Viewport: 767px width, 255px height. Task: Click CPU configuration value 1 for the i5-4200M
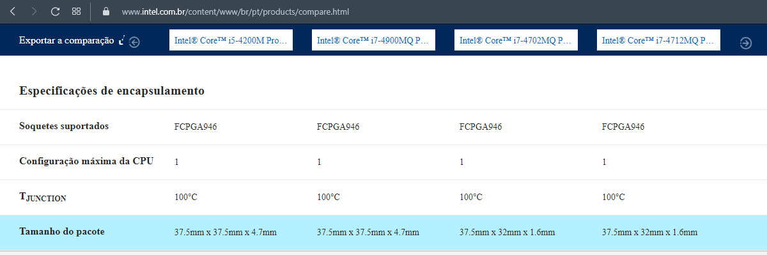pyautogui.click(x=176, y=162)
